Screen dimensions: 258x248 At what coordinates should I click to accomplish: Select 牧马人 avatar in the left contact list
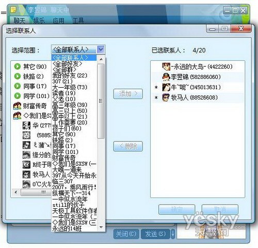pyautogui.click(x=26, y=174)
